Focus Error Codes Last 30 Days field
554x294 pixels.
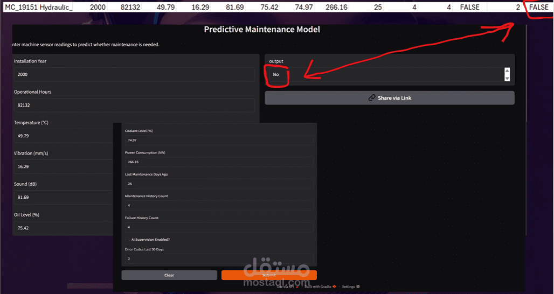219,258
